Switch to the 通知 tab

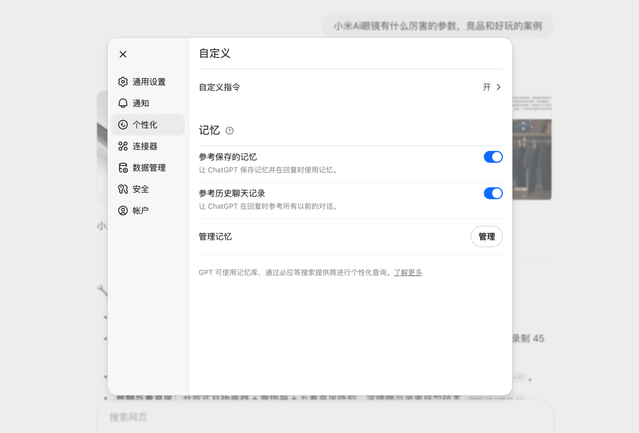[x=148, y=103]
